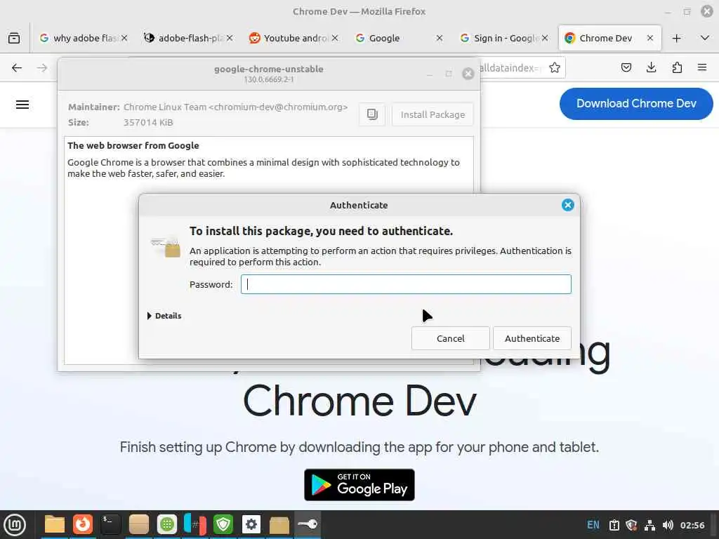719x539 pixels.
Task: Click the green shield taskbar icon
Action: pos(223,524)
